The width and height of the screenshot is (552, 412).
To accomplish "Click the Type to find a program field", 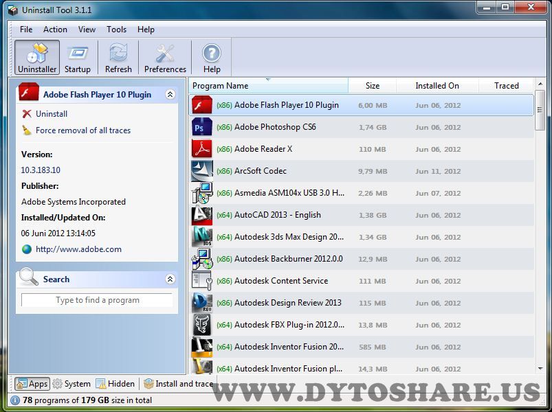I will (x=97, y=300).
